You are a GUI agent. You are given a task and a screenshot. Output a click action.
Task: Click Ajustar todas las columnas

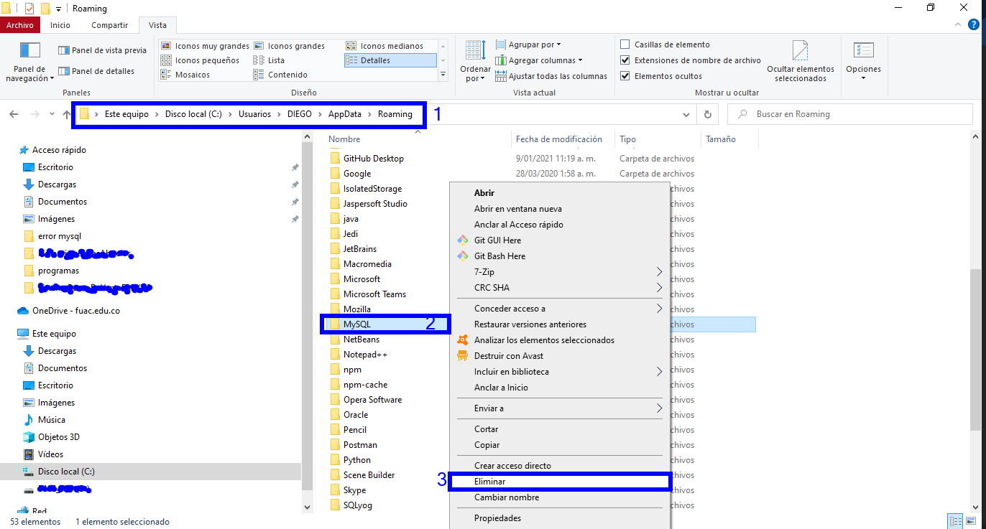tap(550, 76)
